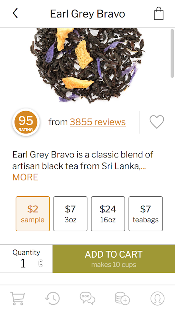Favorite this tea with the heart icon
175x311 pixels.
[157, 122]
